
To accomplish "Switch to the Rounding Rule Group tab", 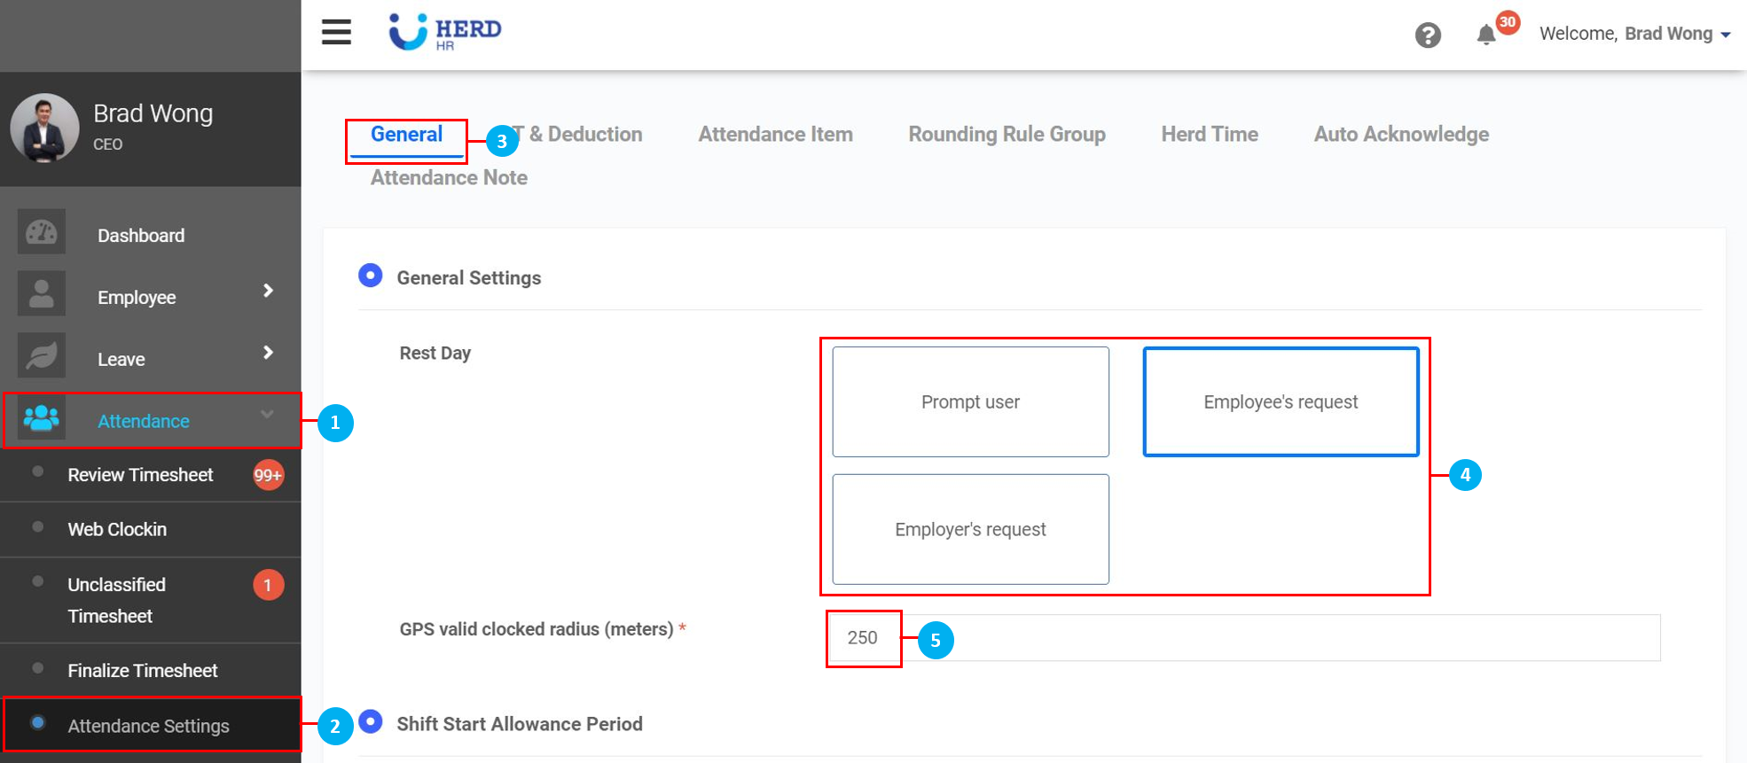I will click(1007, 135).
